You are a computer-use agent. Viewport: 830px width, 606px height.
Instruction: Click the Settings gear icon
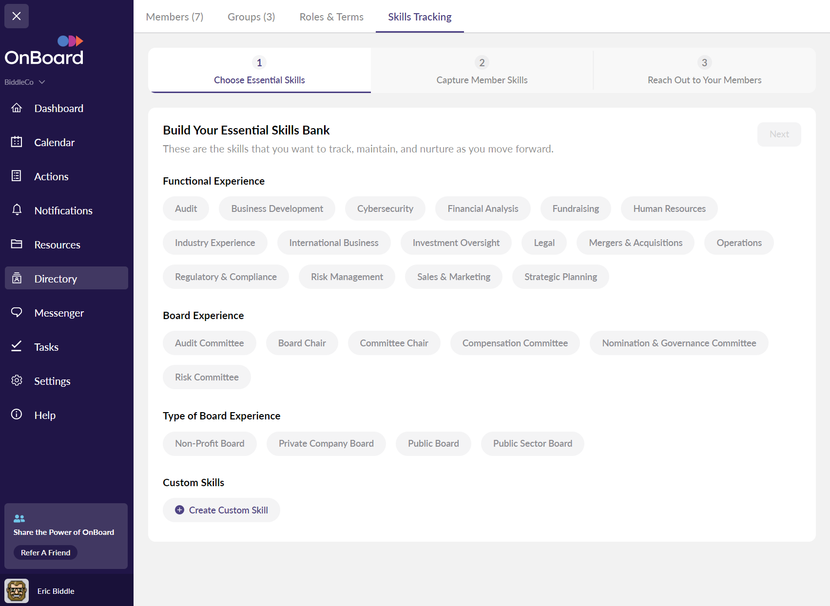tap(17, 380)
